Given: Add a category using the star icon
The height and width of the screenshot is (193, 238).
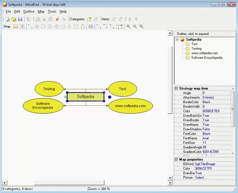Looking at the screenshot, I should (x=89, y=19).
